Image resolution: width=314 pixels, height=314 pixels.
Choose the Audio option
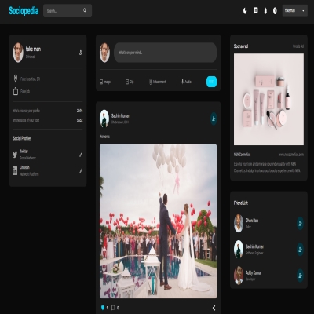click(x=186, y=82)
